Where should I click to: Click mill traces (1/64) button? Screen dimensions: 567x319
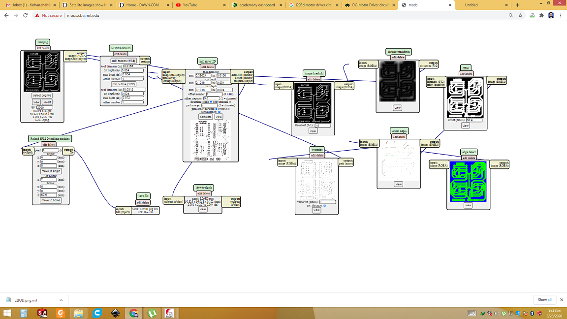[x=124, y=61]
